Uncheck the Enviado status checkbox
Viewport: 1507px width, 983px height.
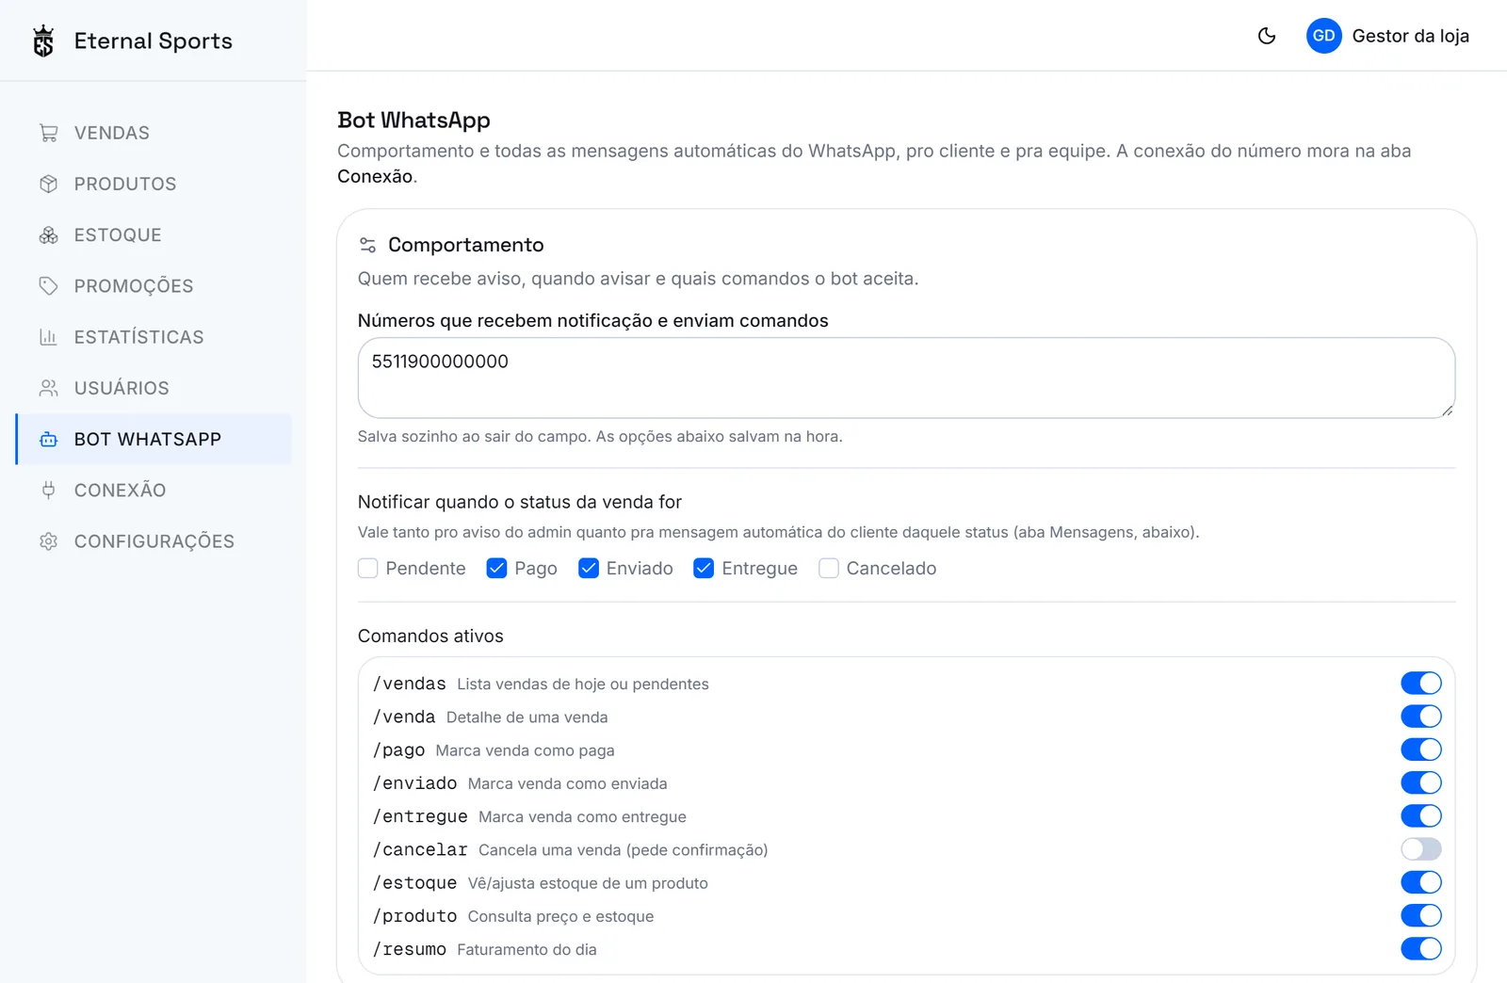589,568
